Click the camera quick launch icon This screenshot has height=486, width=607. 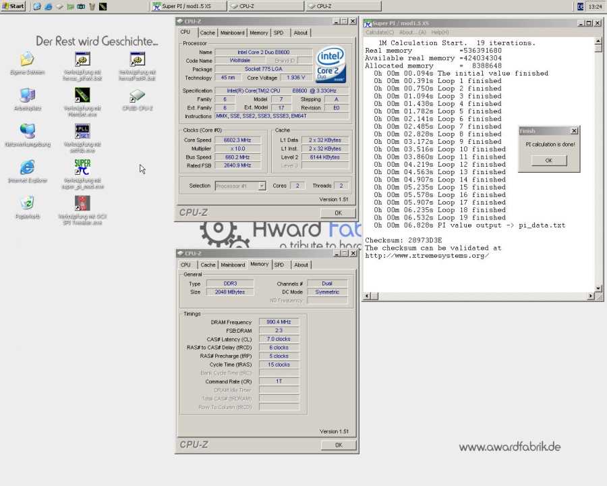[81, 6]
